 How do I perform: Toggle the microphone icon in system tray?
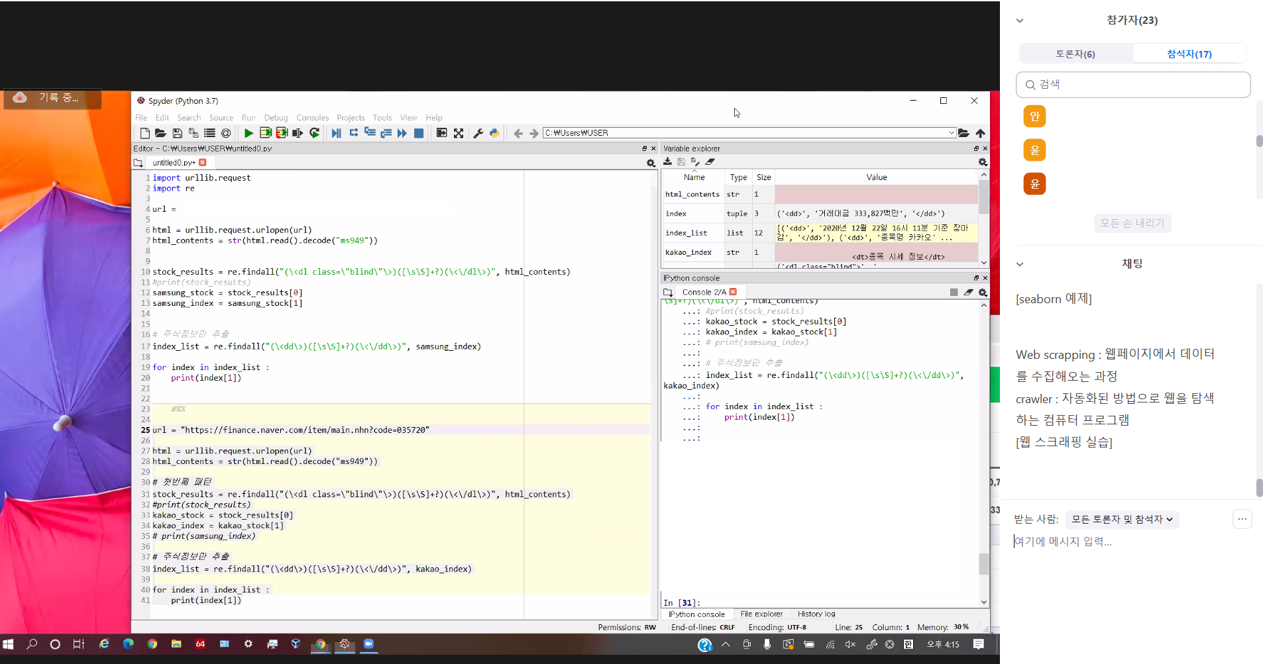pyautogui.click(x=767, y=644)
